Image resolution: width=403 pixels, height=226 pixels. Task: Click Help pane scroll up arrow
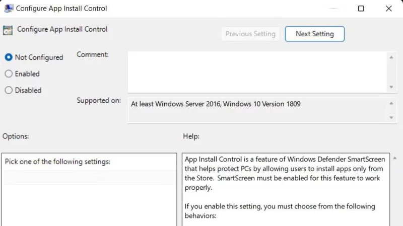pos(395,158)
